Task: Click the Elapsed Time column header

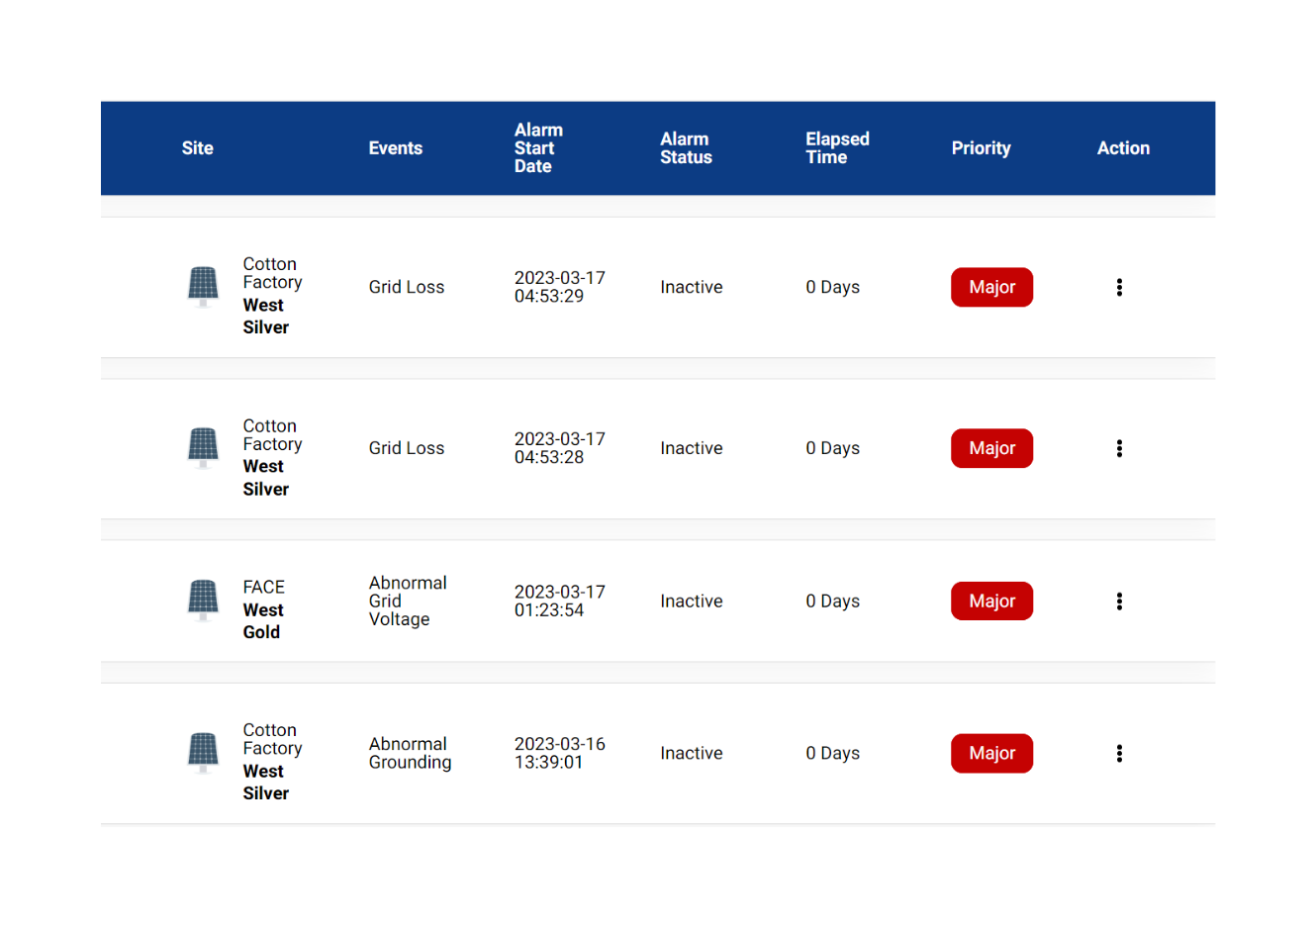Action: (837, 148)
